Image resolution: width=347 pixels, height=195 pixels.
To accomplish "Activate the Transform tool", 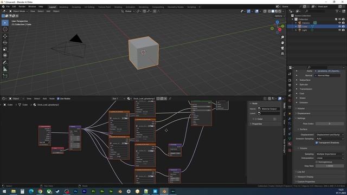I will [5, 55].
